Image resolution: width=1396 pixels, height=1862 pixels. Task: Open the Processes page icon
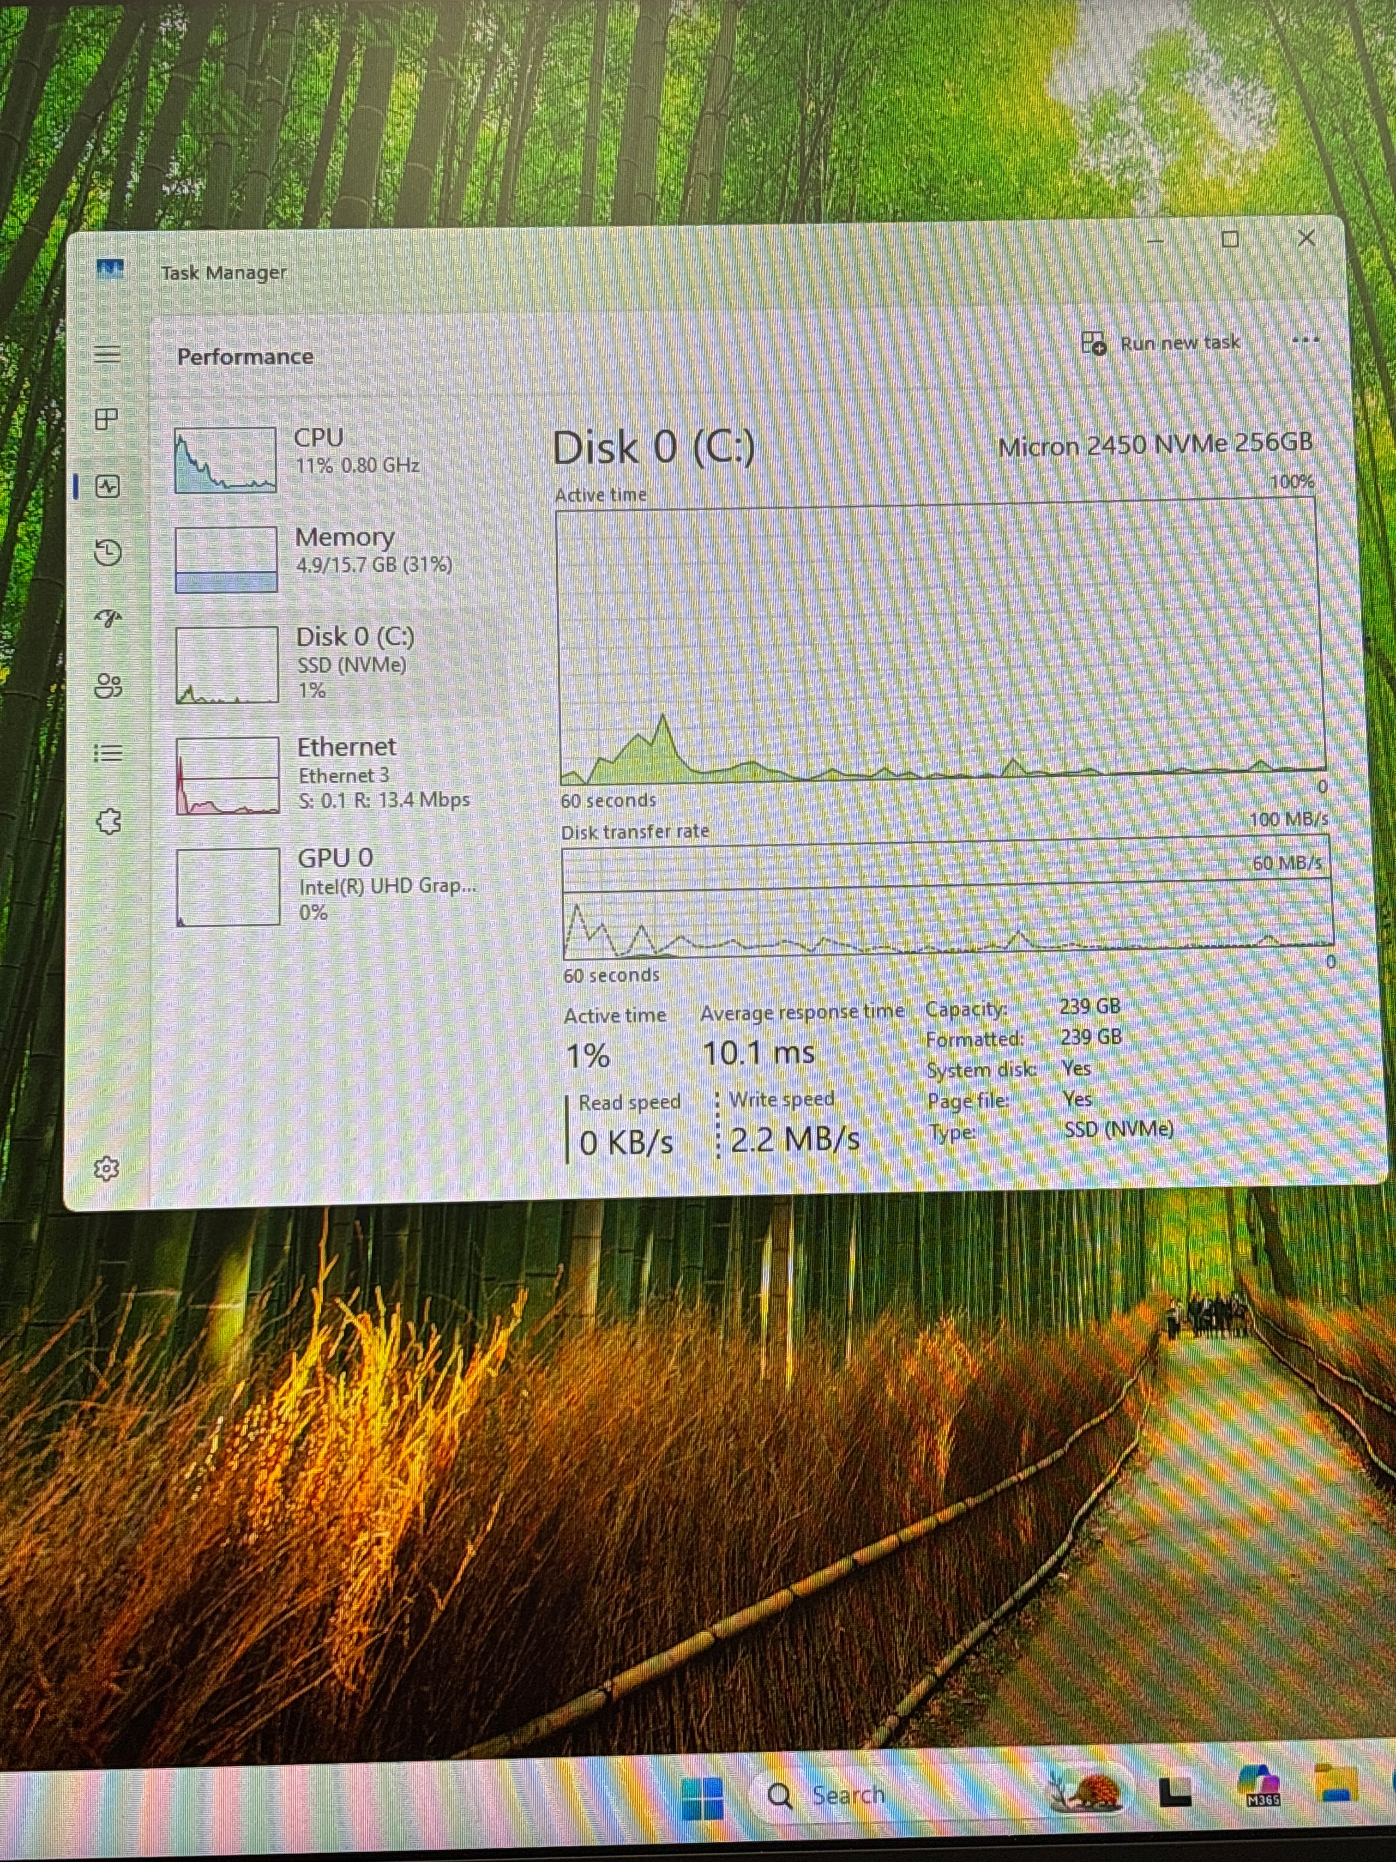tap(107, 418)
